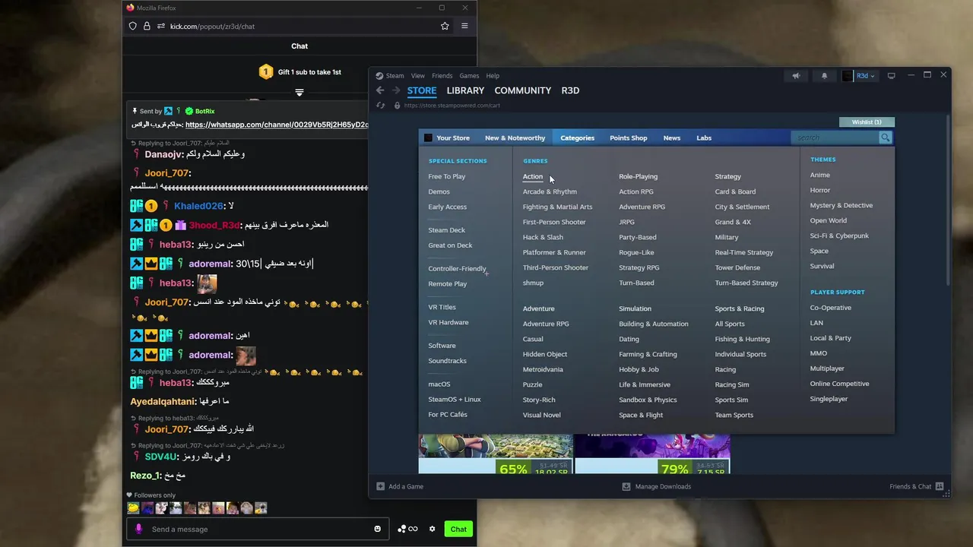This screenshot has width=973, height=547.
Task: Select Free To Play section
Action: coord(446,176)
